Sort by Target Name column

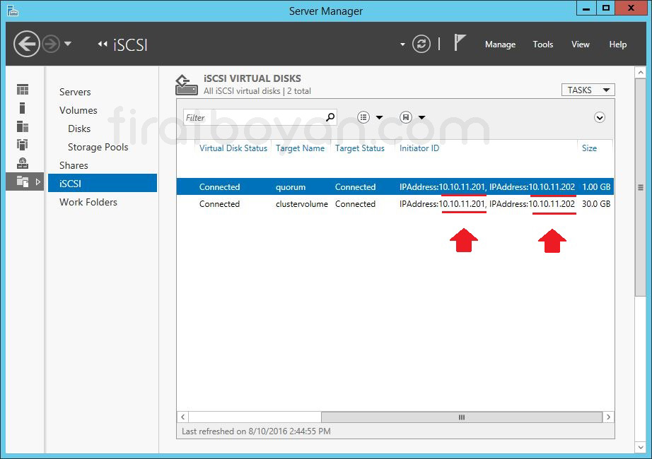300,148
